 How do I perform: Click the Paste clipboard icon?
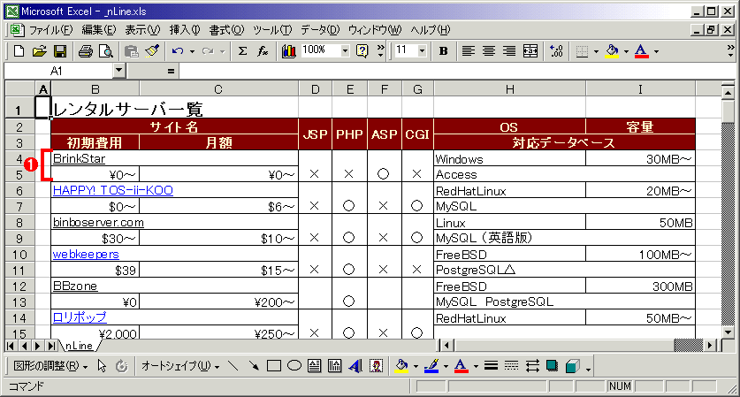[131, 51]
